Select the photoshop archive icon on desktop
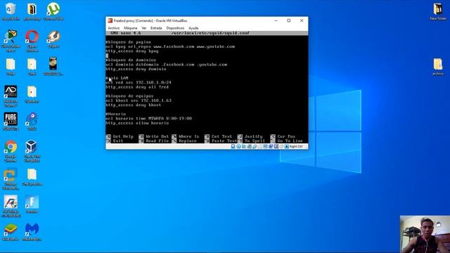450x253 pixels. 32,11
